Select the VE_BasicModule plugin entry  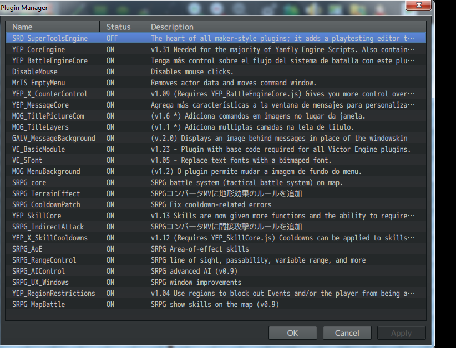coord(215,149)
